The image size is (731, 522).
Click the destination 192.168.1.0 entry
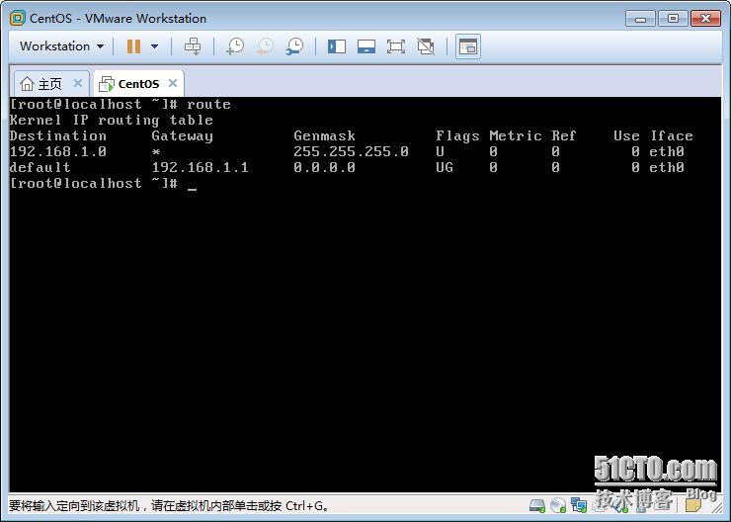coord(58,151)
